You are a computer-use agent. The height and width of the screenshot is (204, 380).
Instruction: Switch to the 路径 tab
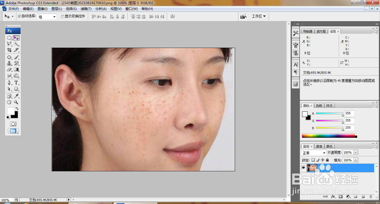point(329,146)
